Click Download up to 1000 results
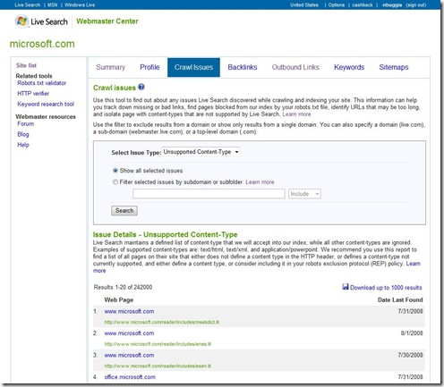The height and width of the screenshot is (387, 444). (x=386, y=288)
